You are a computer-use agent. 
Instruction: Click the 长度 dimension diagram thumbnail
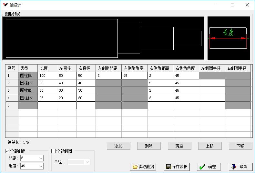click(229, 38)
